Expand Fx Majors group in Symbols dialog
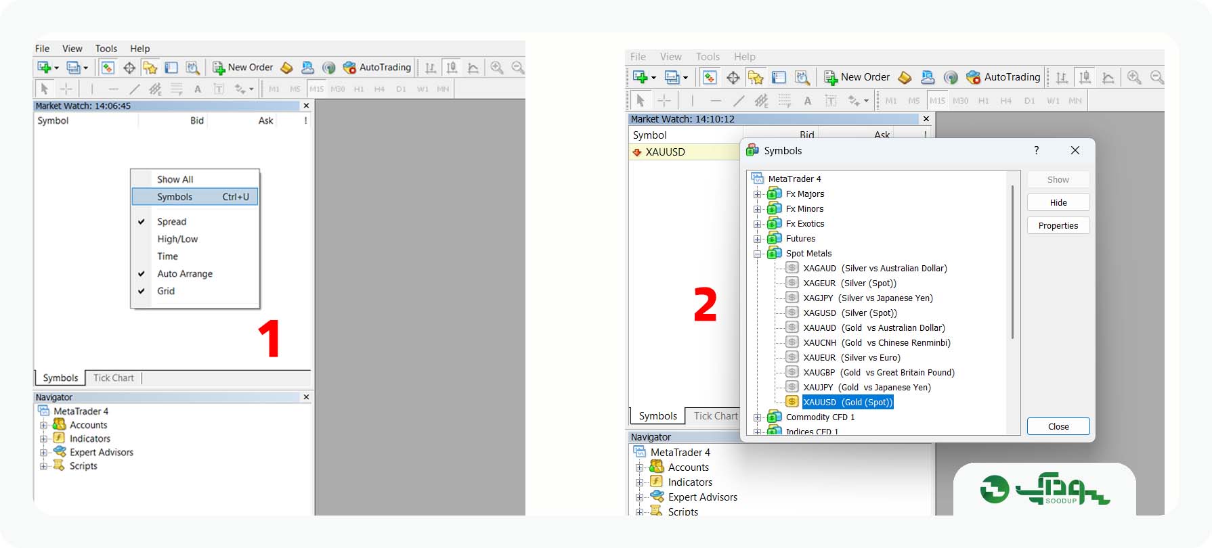Viewport: 1212px width, 548px height. pyautogui.click(x=758, y=194)
